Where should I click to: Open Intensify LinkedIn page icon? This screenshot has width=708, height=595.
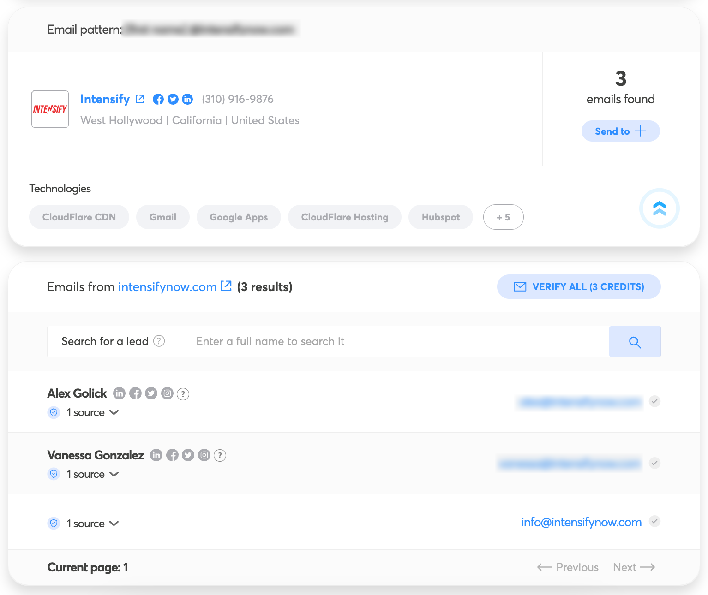click(187, 99)
